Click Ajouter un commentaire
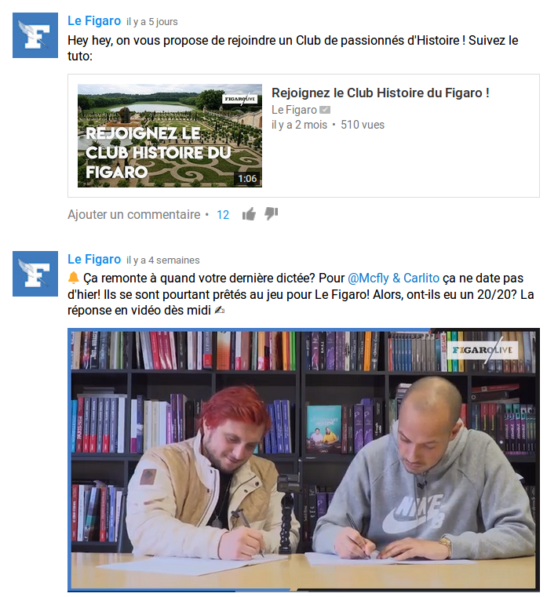Image resolution: width=547 pixels, height=597 pixels. click(x=133, y=215)
